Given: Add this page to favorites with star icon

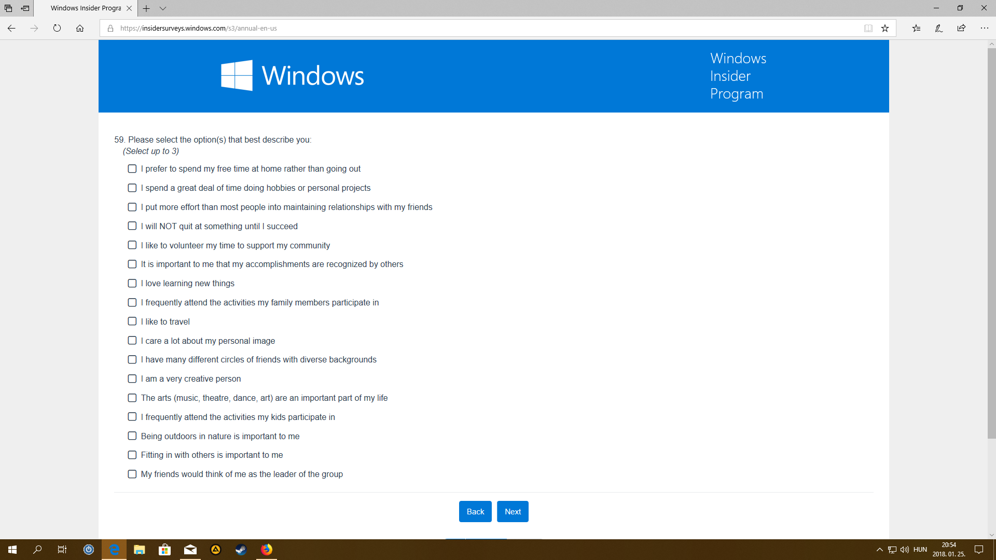Looking at the screenshot, I should 885,29.
